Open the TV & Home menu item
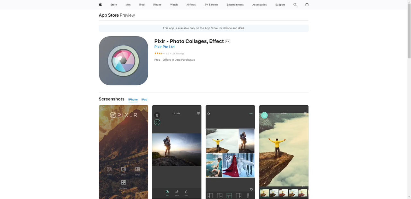 pyautogui.click(x=211, y=5)
